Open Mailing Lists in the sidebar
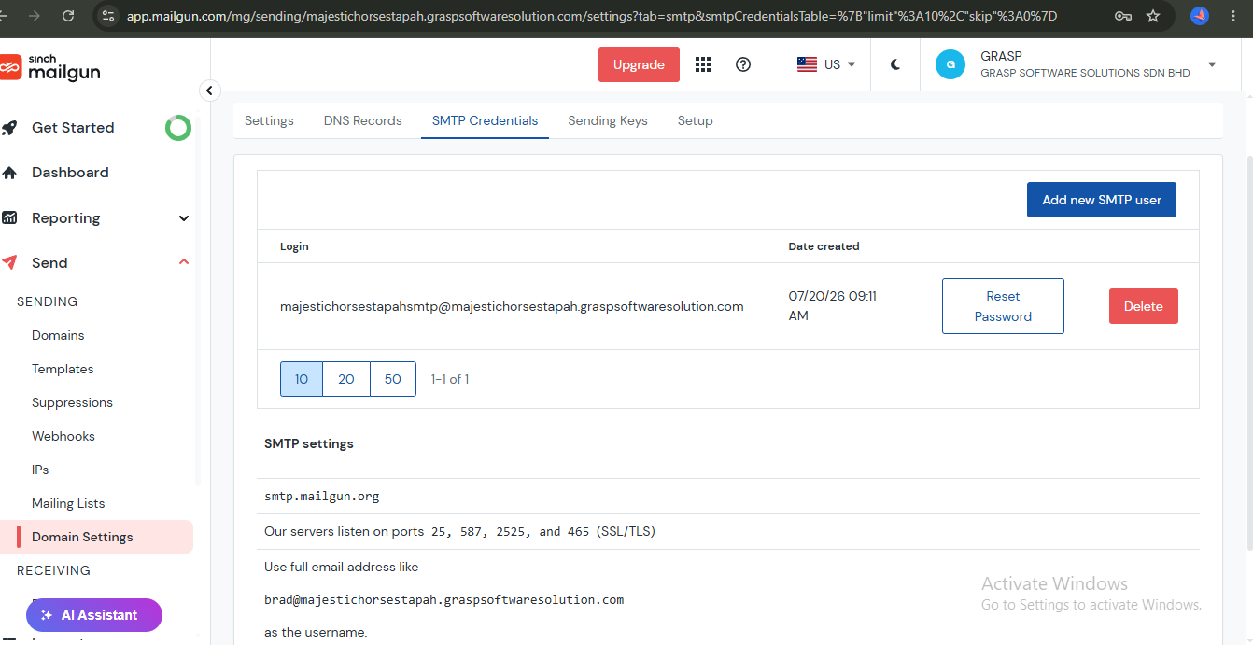Image resolution: width=1253 pixels, height=645 pixels. (68, 503)
